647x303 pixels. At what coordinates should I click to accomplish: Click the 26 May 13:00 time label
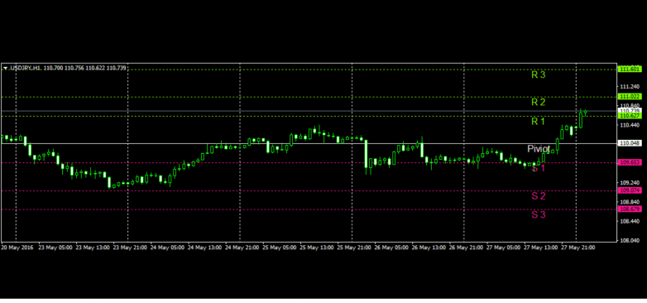429,248
